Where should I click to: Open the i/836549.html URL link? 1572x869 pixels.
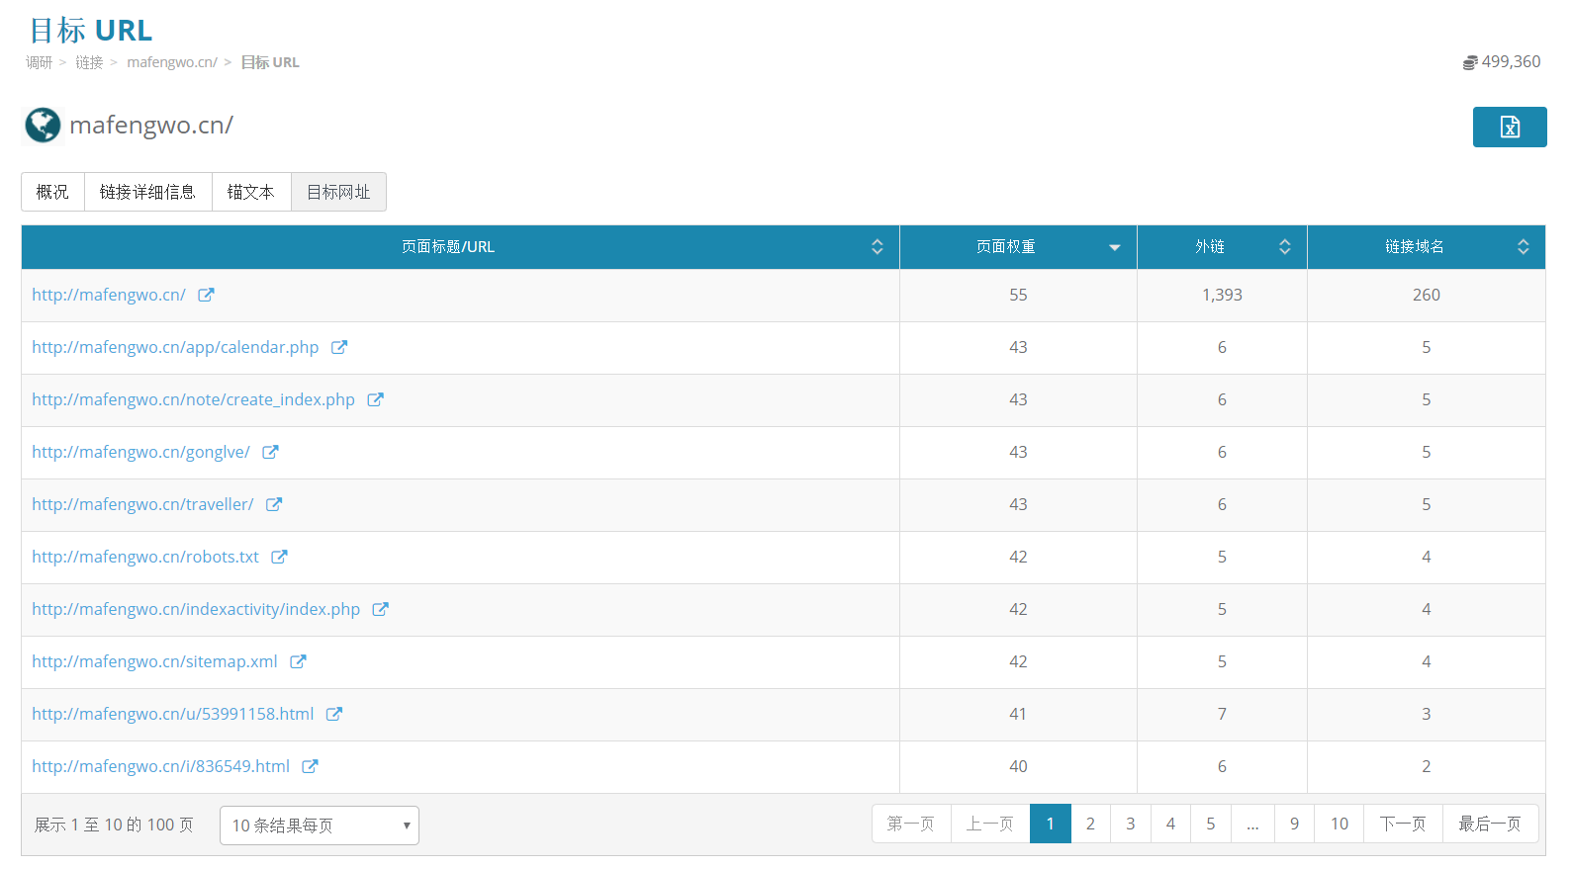tap(160, 766)
